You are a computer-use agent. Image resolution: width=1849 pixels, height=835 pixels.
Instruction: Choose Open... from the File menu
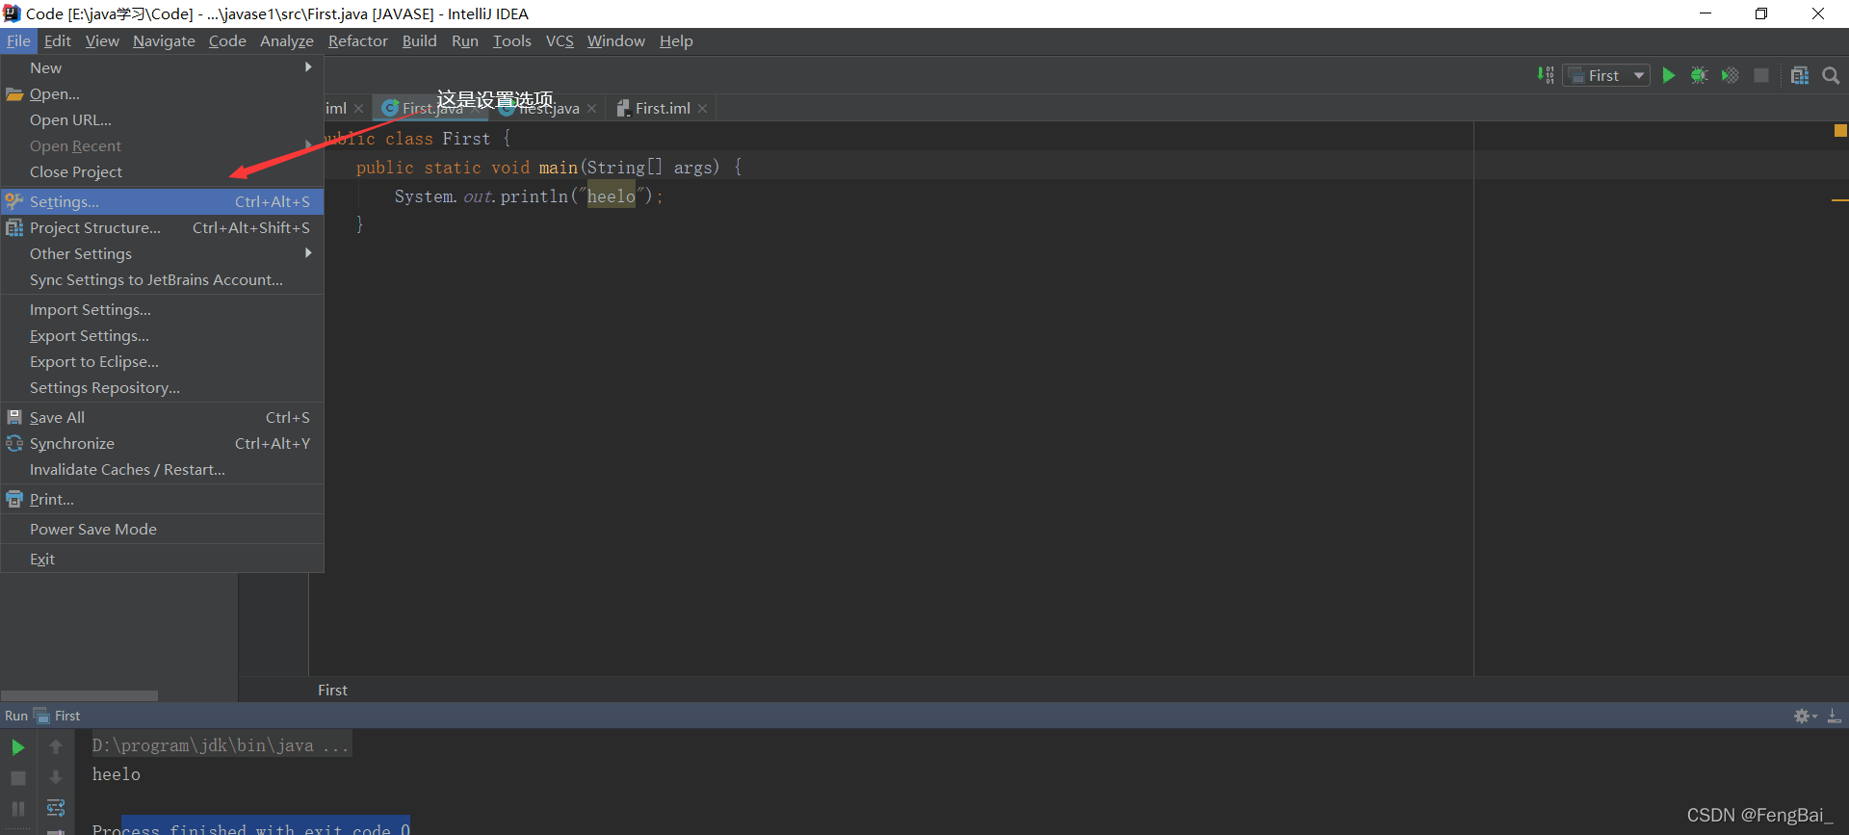(x=162, y=93)
